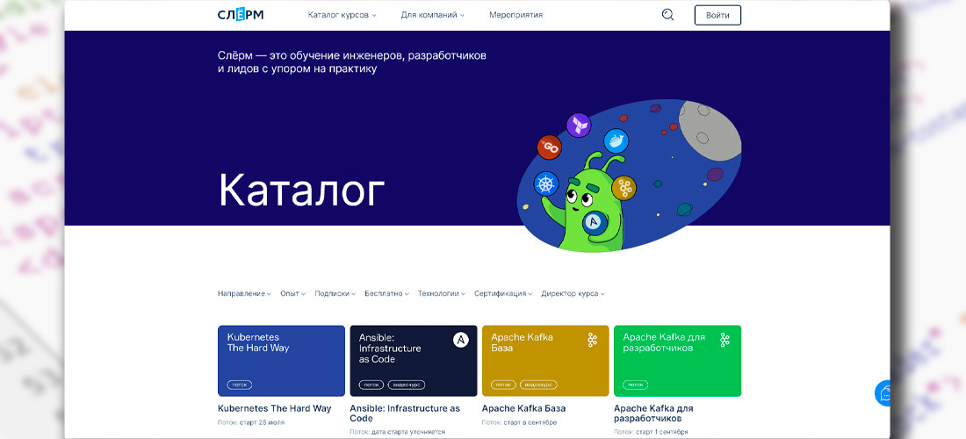Expand the Каталог курсов menu
The image size is (966, 439).
342,15
